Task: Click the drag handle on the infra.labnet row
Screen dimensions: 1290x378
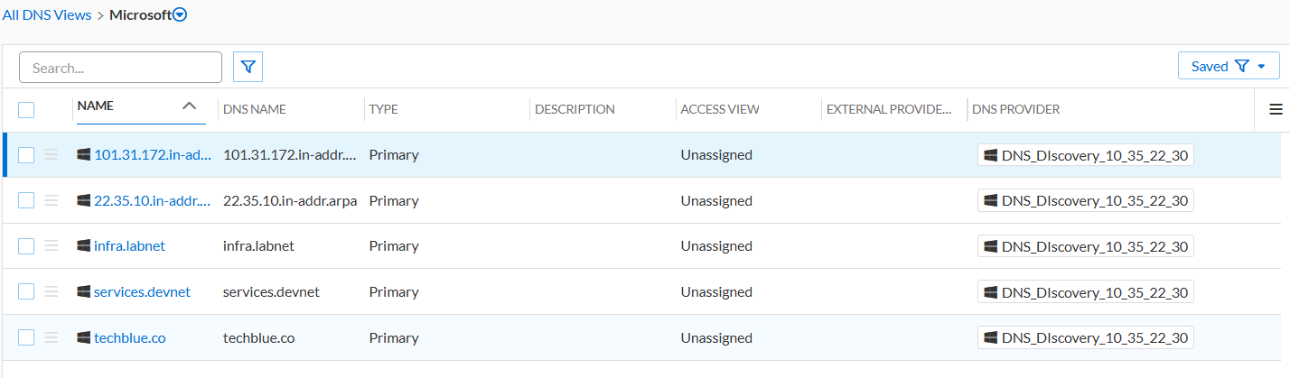Action: tap(51, 245)
